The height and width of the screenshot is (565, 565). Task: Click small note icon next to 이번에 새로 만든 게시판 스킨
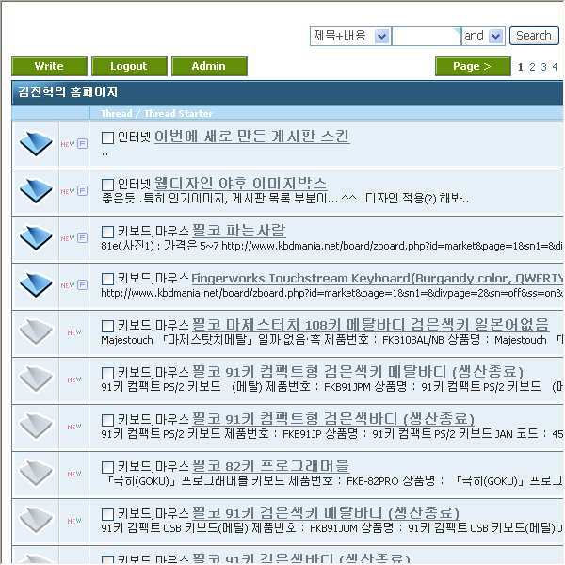pos(82,144)
